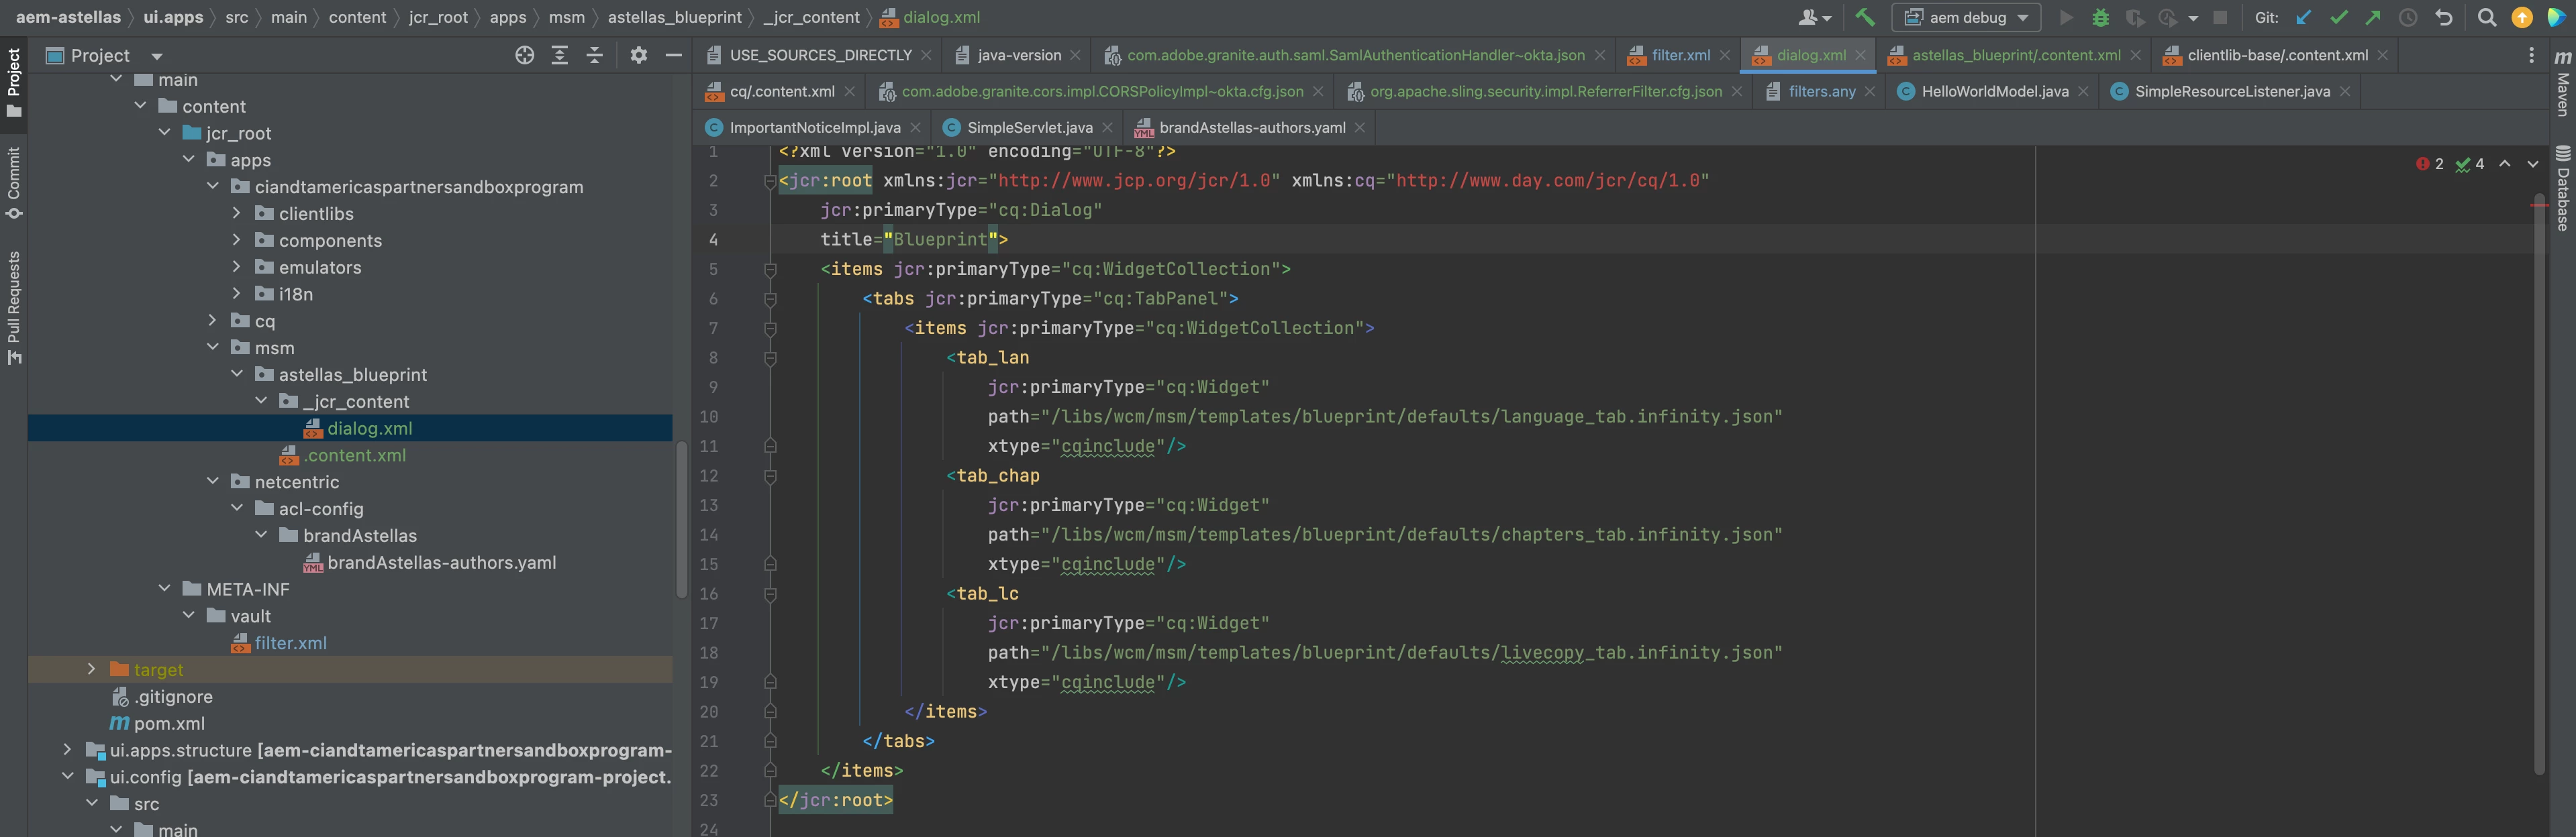Select the filter.xml file in the vault folder

click(x=290, y=643)
